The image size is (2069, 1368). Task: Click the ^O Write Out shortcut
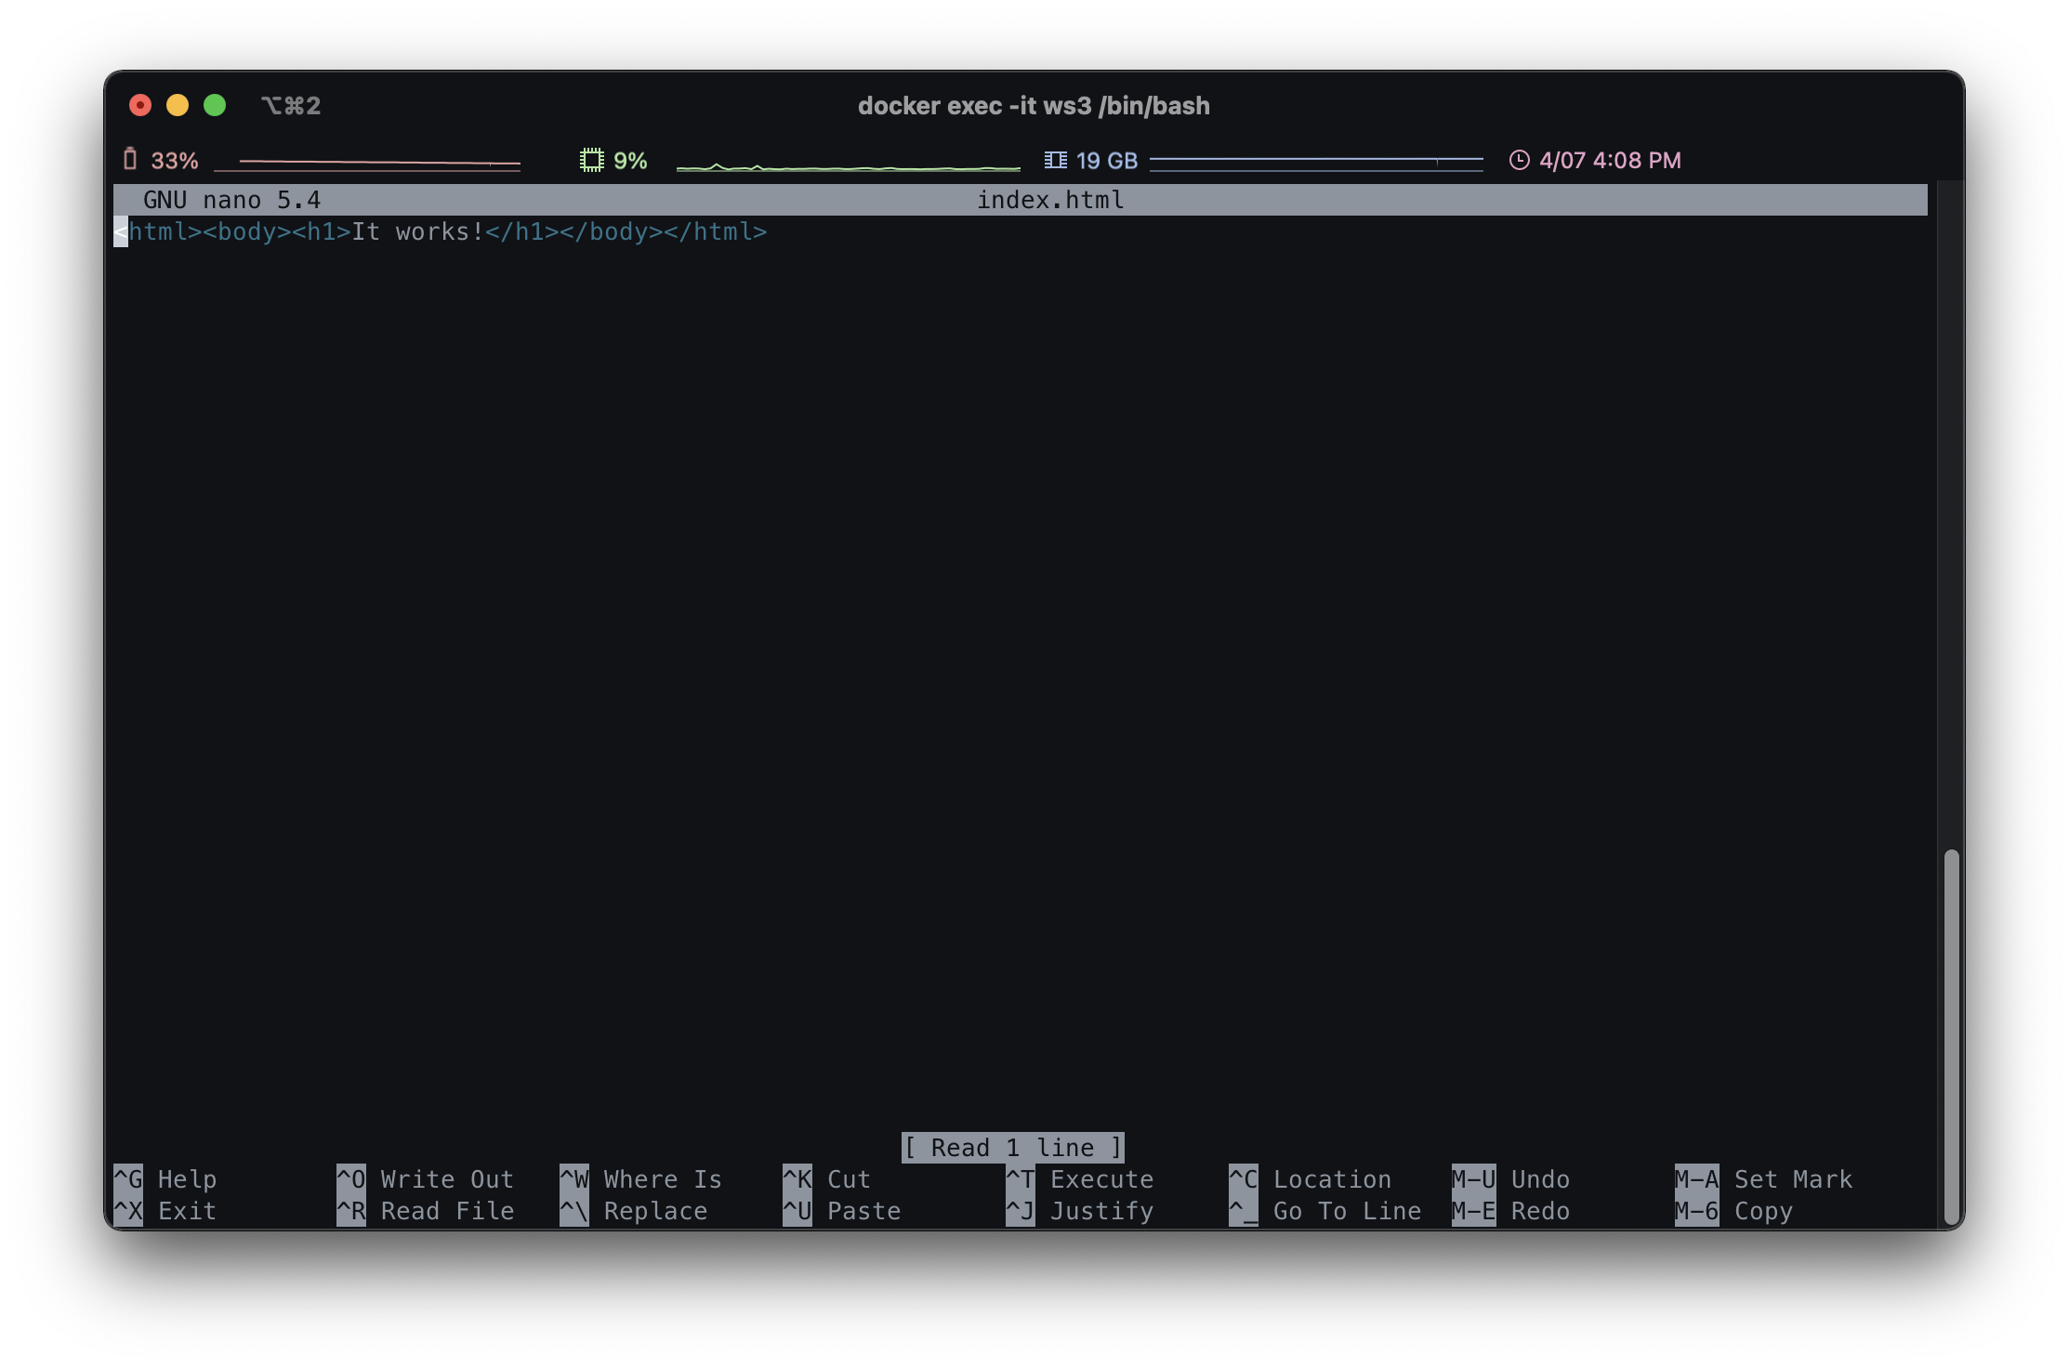coord(425,1178)
